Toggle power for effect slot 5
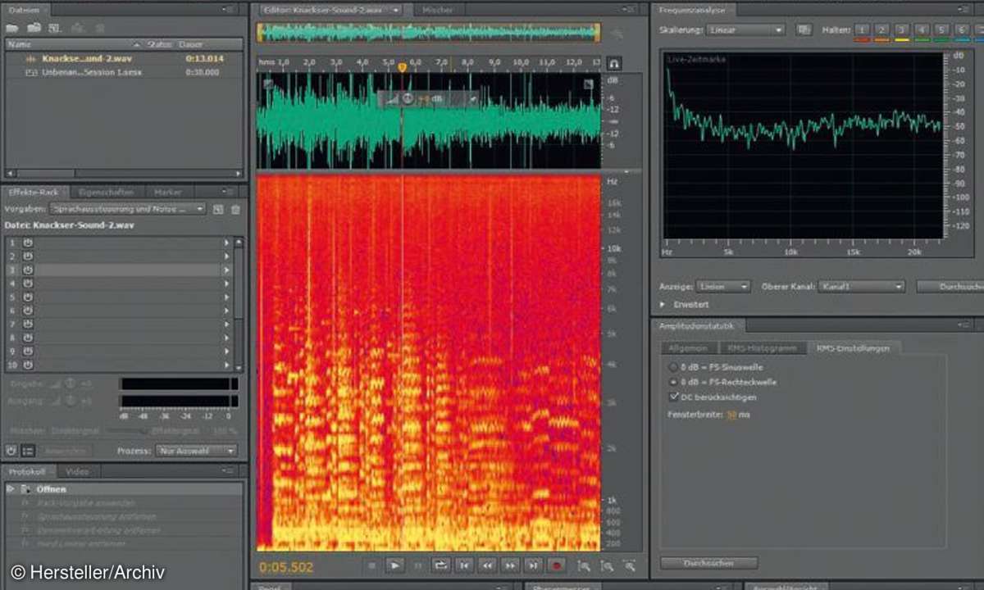Image resolution: width=984 pixels, height=590 pixels. click(x=27, y=297)
